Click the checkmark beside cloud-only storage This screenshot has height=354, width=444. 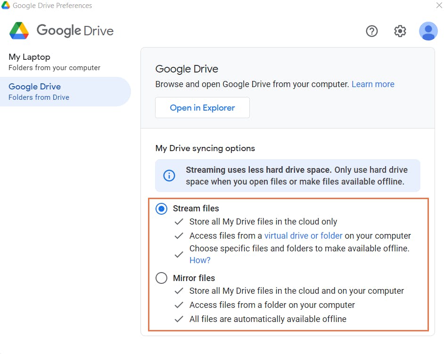tap(179, 222)
